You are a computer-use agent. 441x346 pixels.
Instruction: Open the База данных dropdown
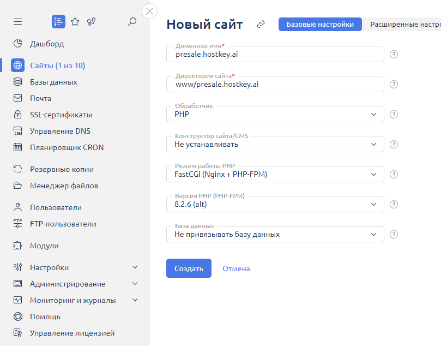click(275, 235)
